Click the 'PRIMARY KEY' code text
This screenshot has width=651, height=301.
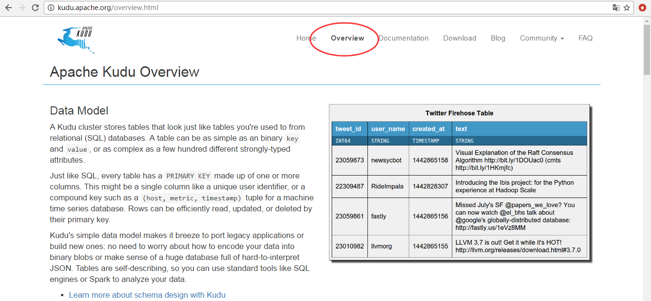188,176
